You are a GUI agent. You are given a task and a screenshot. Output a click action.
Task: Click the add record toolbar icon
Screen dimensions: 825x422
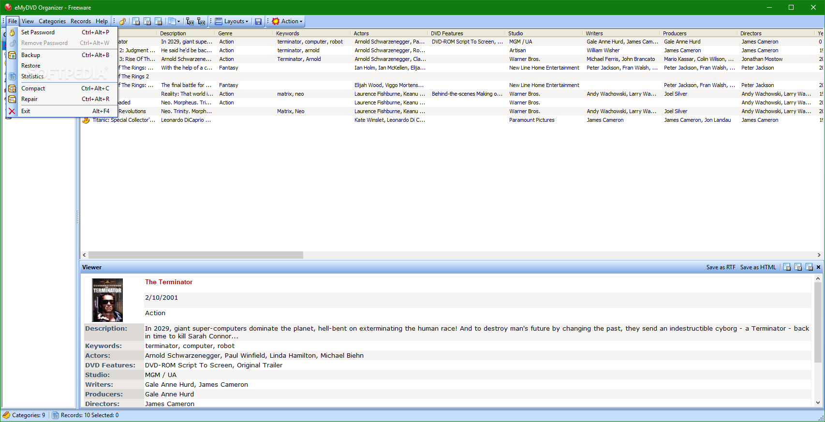click(x=136, y=21)
